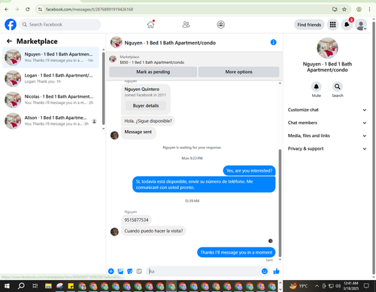Click the Search Facebook input field
The image size is (376, 292).
60,25
